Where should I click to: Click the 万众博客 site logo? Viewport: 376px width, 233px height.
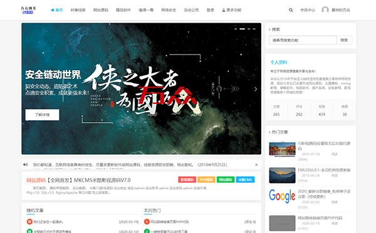tap(28, 10)
